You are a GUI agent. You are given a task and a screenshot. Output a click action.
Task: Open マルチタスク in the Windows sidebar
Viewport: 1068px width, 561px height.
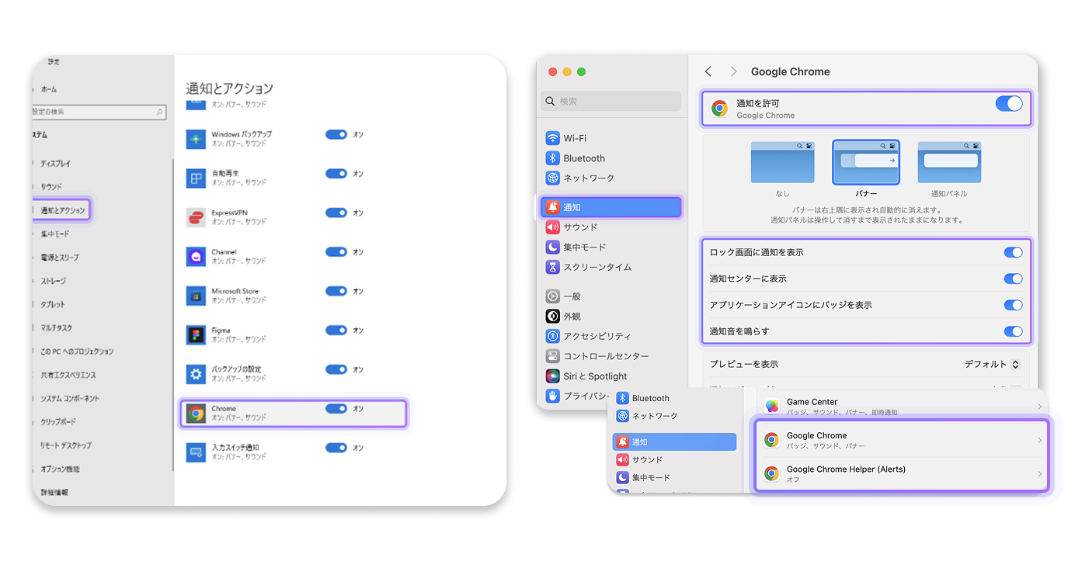(57, 328)
